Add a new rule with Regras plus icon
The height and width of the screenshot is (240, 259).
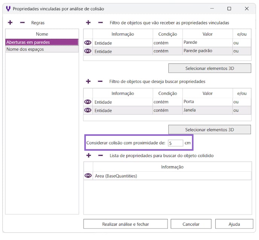pyautogui.click(x=10, y=23)
